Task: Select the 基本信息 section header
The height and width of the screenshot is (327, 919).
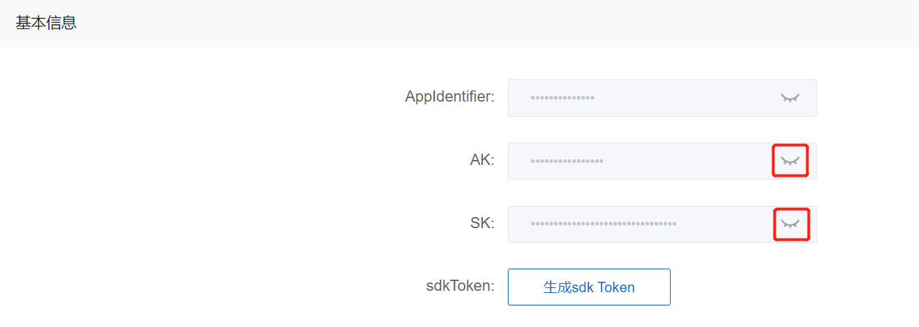Action: point(46,23)
